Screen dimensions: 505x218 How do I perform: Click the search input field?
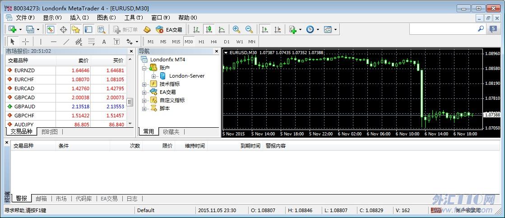coord(443,29)
